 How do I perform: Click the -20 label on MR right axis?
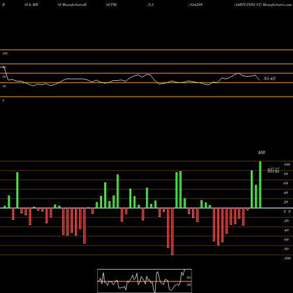[x=286, y=221]
